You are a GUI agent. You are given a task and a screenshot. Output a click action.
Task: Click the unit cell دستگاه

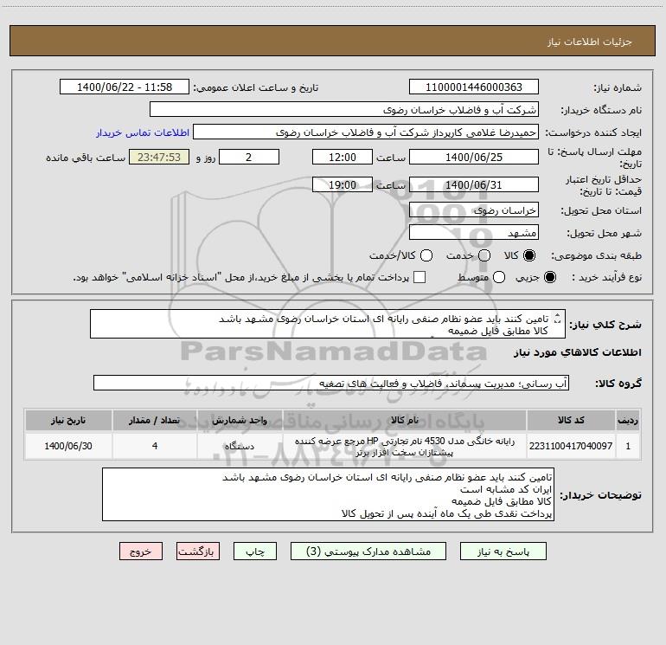(x=240, y=446)
